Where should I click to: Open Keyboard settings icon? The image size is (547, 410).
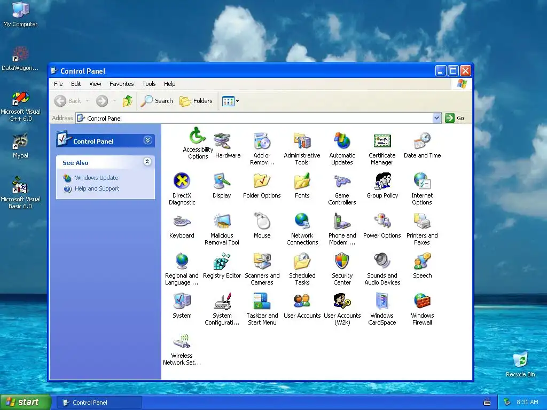click(182, 226)
